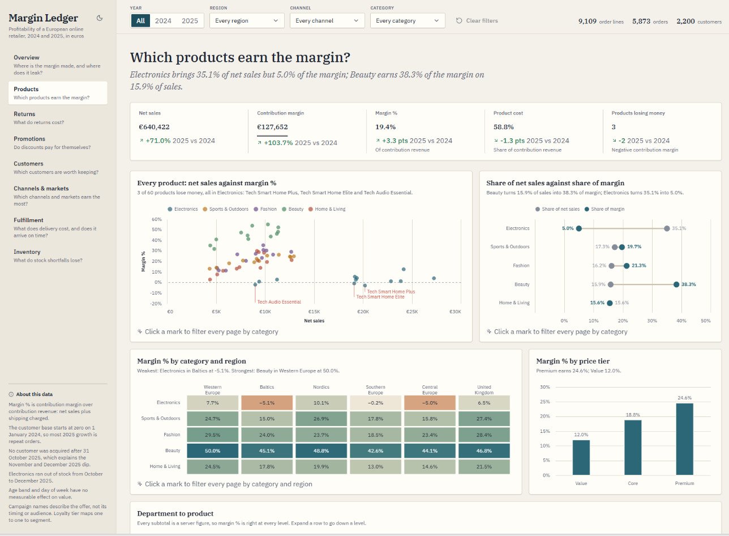Click the Core price tier bar
729x536 pixels.
point(633,448)
